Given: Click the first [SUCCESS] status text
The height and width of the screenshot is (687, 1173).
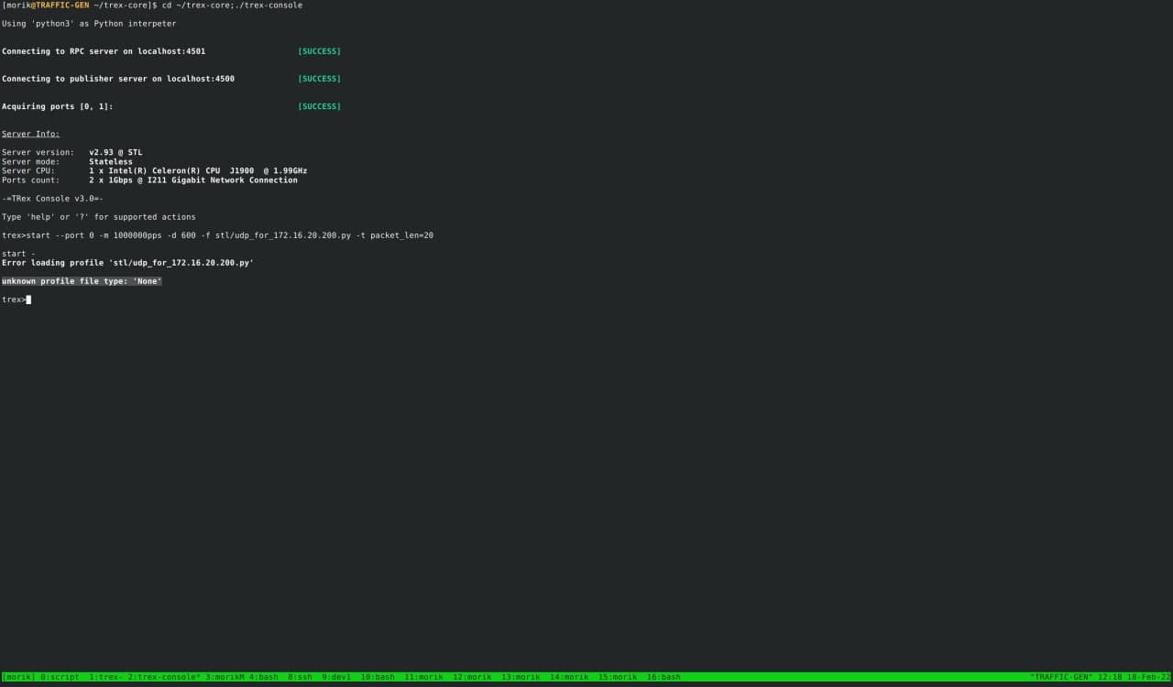Looking at the screenshot, I should tap(318, 51).
